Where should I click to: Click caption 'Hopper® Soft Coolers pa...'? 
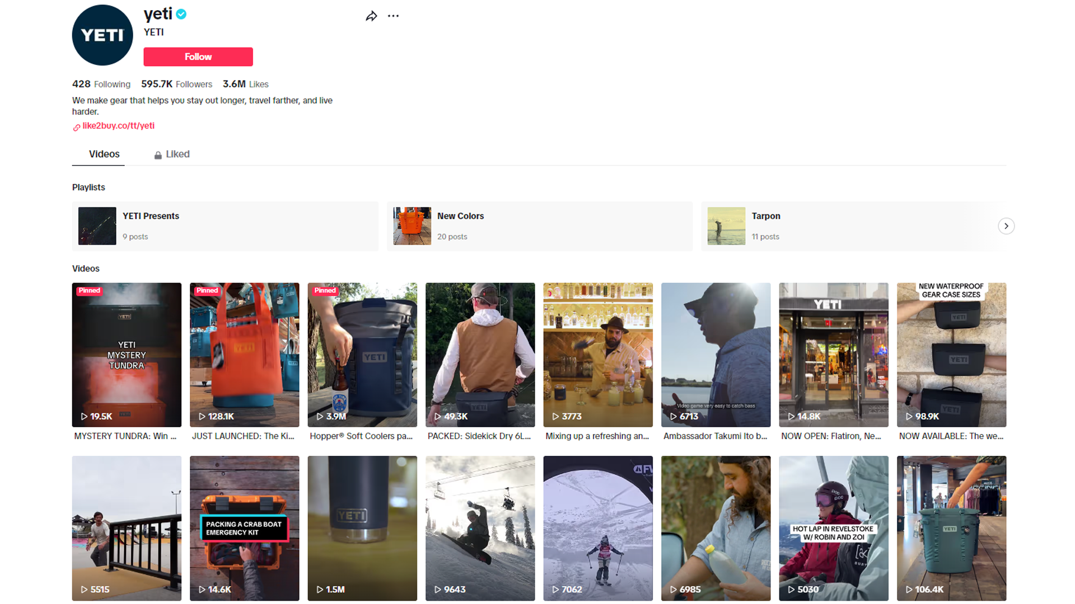pyautogui.click(x=361, y=436)
